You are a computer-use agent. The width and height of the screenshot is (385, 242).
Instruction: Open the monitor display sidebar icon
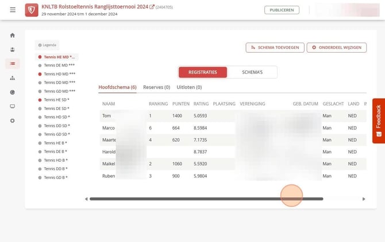pyautogui.click(x=13, y=106)
